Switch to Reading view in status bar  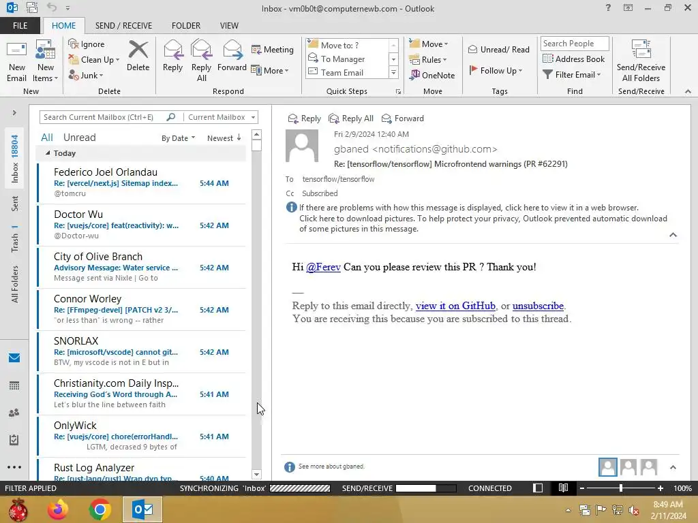coord(563,488)
